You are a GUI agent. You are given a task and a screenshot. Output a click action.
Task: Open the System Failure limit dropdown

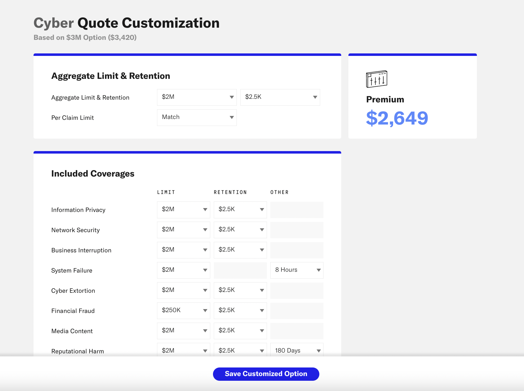(x=183, y=270)
